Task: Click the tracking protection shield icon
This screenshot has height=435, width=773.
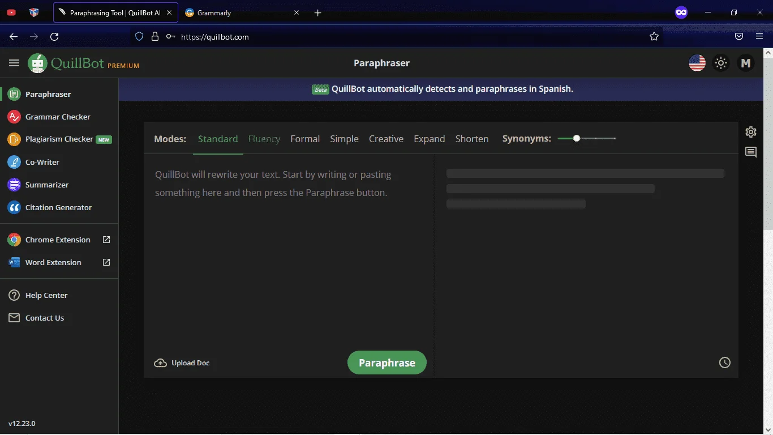Action: tap(139, 36)
